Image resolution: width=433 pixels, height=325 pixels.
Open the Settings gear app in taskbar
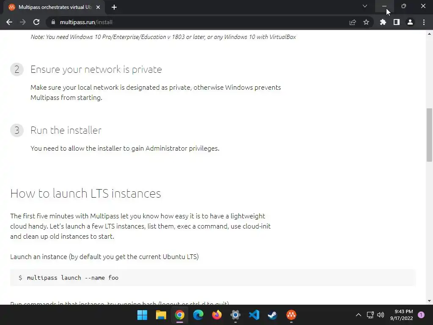[x=235, y=315]
